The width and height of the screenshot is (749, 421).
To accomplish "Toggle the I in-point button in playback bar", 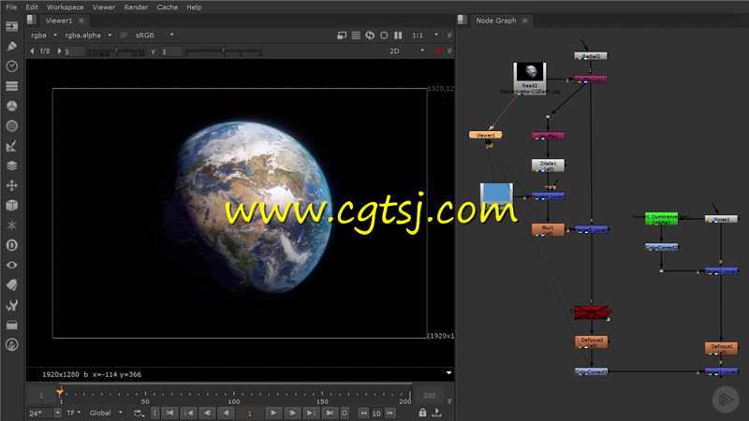I will (154, 413).
